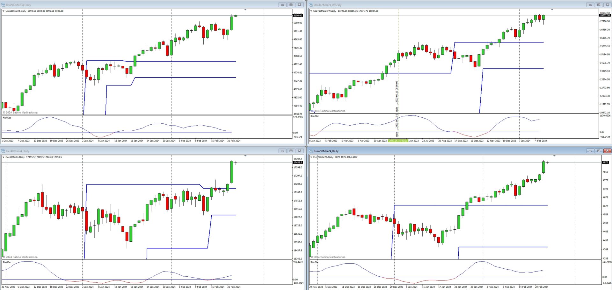This screenshot has height=290, width=612.
Task: Click the Ger40Mar24 chart window icon
Action: pos(3,151)
